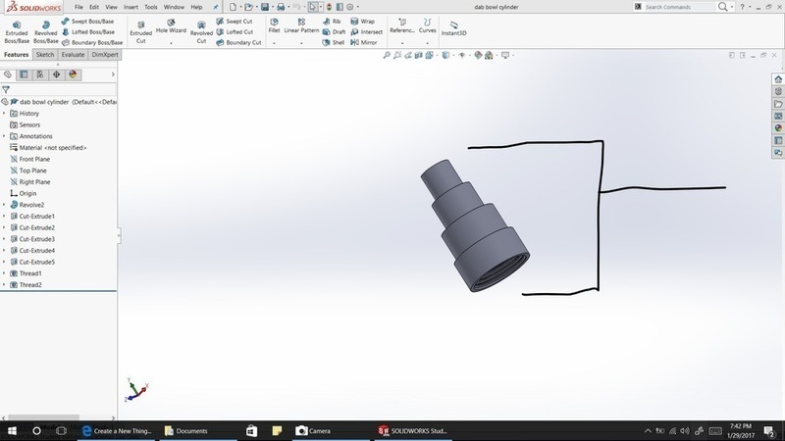This screenshot has height=441, width=785.
Task: Open the Windows Start menu
Action: coord(12,430)
